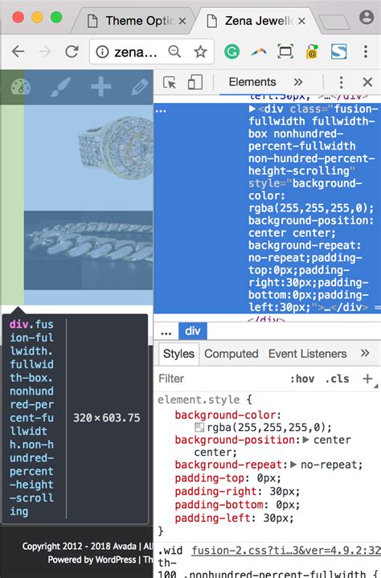Expand the fusion-fullwidth div node triangle
Image resolution: width=381 pixels, height=578 pixels.
pos(252,109)
